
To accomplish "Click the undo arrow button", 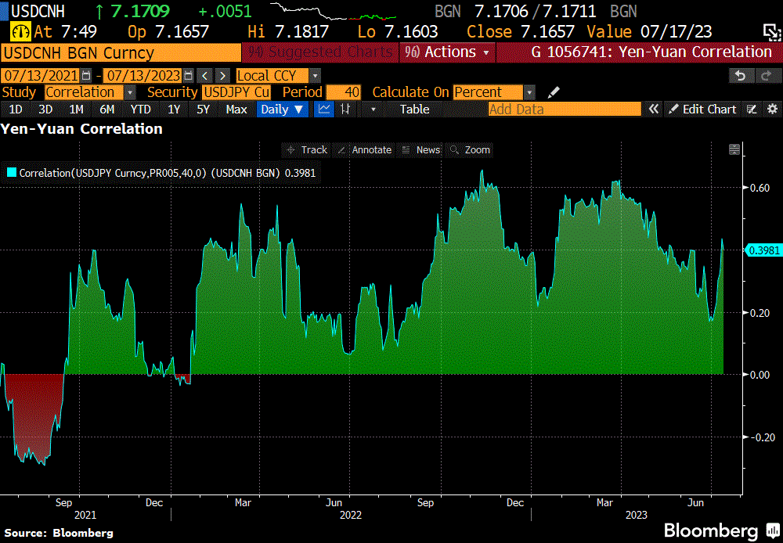I will pos(741,76).
